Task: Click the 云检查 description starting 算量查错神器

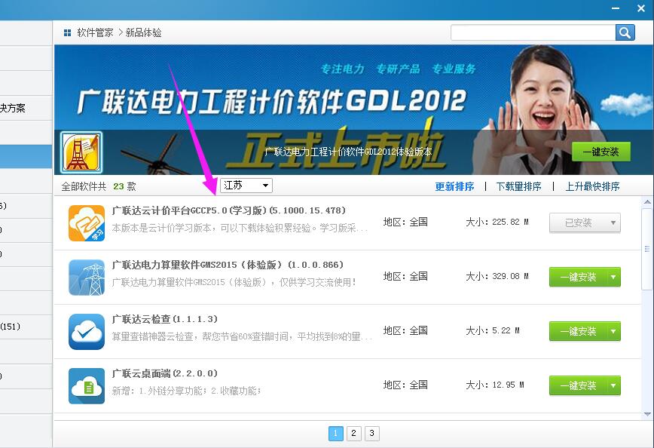Action: (x=242, y=336)
